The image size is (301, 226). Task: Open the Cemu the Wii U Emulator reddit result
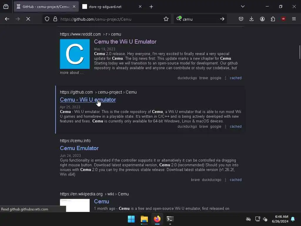coord(125,41)
